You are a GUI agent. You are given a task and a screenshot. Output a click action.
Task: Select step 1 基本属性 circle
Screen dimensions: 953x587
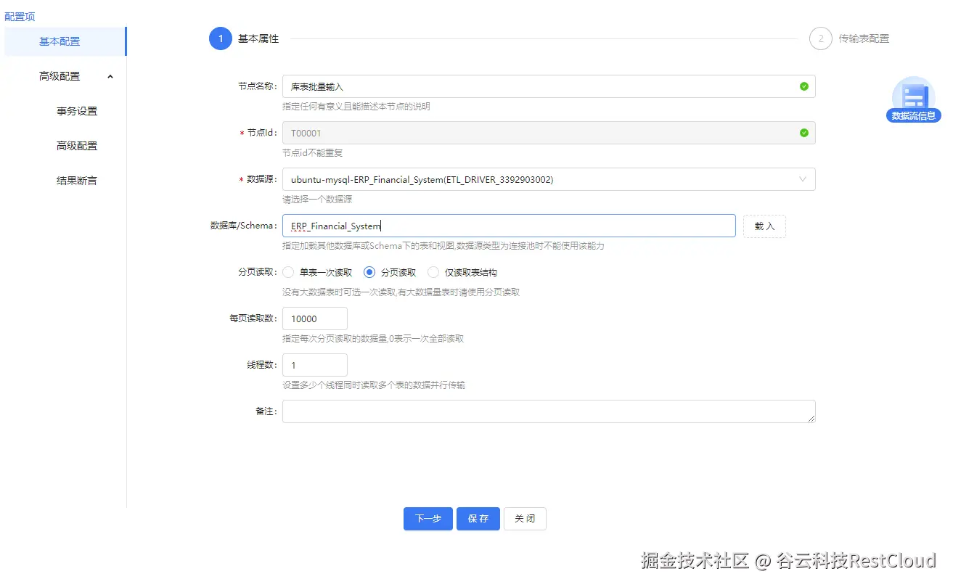pyautogui.click(x=220, y=38)
